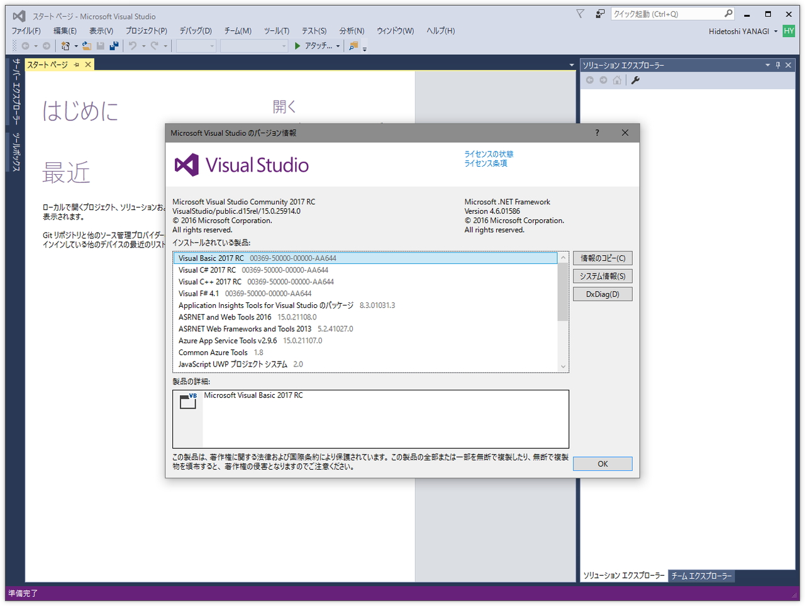
Task: Click the Undo icon in the toolbar
Action: [134, 45]
